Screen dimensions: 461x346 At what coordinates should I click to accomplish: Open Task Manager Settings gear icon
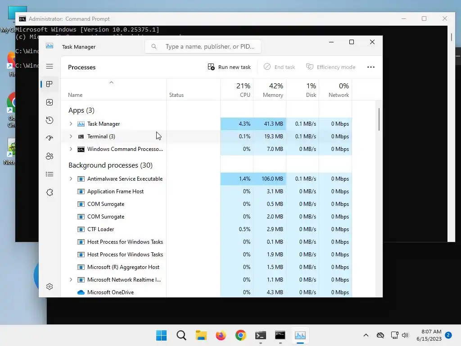tap(50, 287)
